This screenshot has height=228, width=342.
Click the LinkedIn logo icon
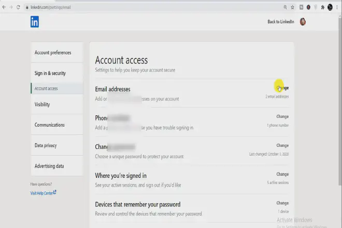point(35,22)
